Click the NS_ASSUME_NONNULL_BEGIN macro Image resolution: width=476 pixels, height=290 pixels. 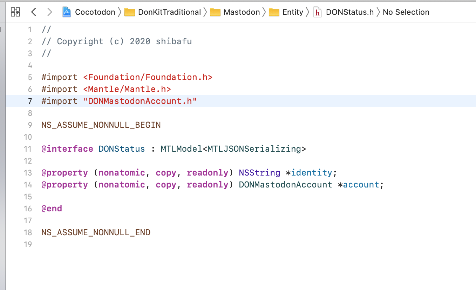coord(101,125)
